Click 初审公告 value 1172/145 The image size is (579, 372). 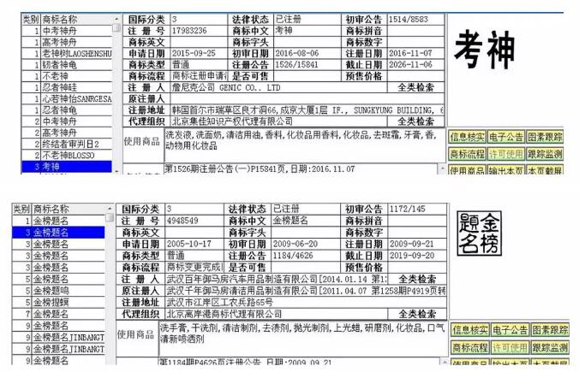point(417,209)
